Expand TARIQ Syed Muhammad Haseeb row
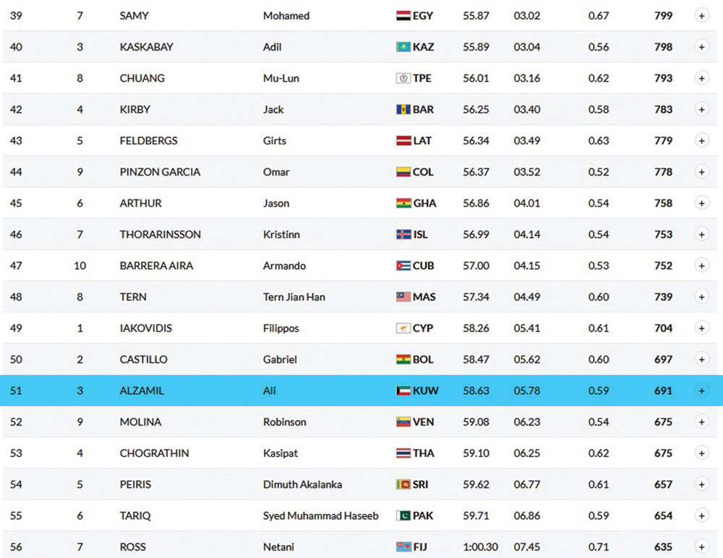Screen dimensions: 723x558 [x=701, y=516]
